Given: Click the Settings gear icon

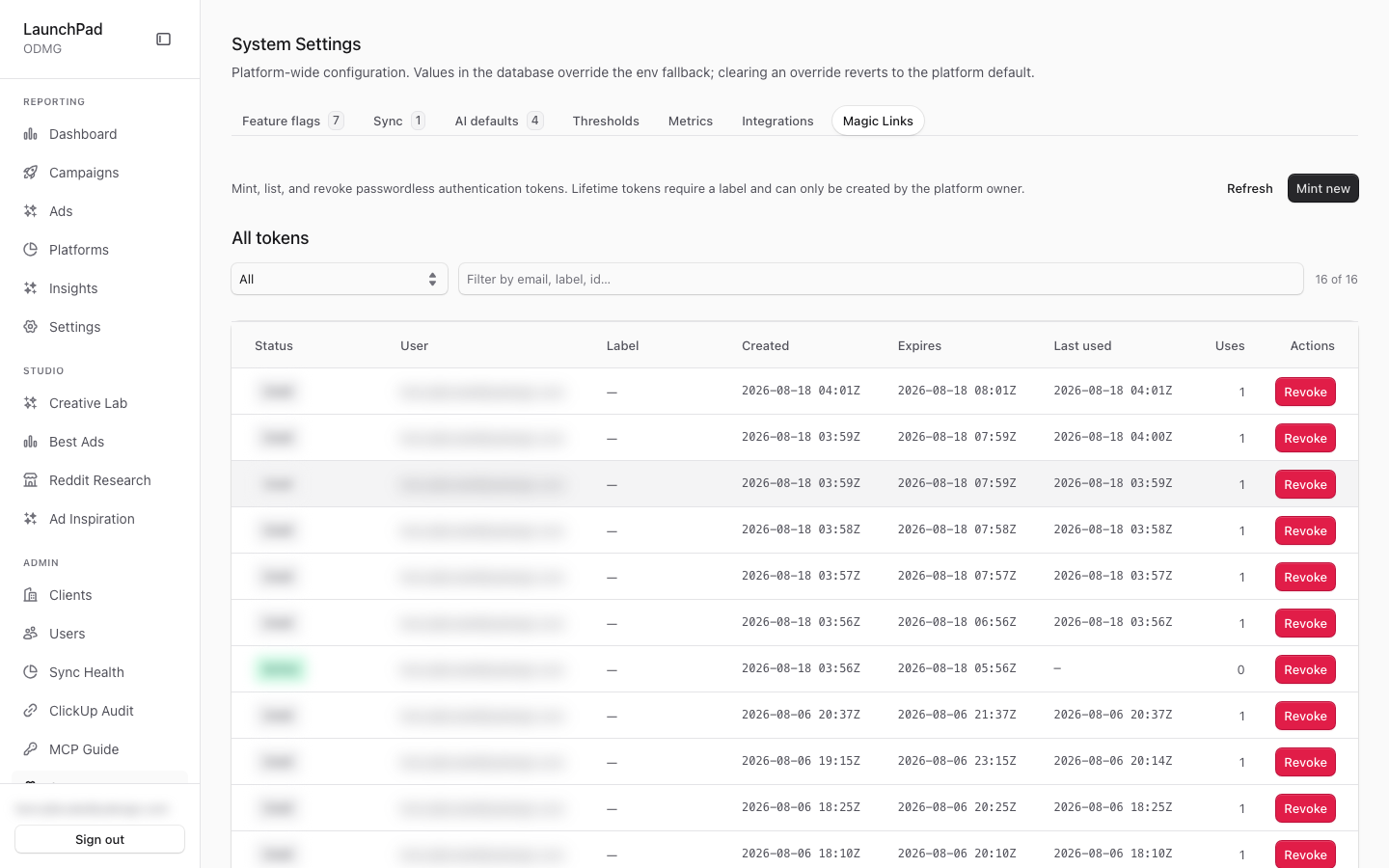Looking at the screenshot, I should coord(31,327).
